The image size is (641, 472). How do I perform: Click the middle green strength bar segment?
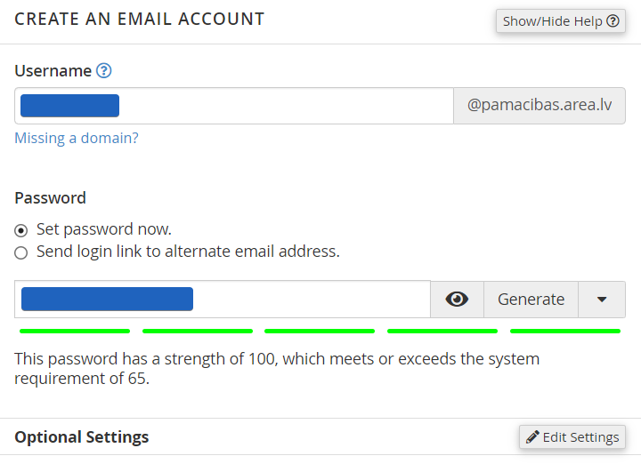coord(320,332)
